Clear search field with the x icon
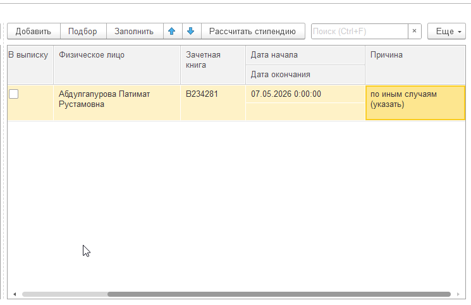 415,31
